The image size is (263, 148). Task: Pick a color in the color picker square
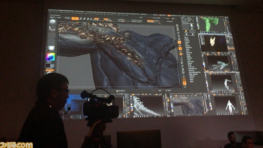point(51,57)
